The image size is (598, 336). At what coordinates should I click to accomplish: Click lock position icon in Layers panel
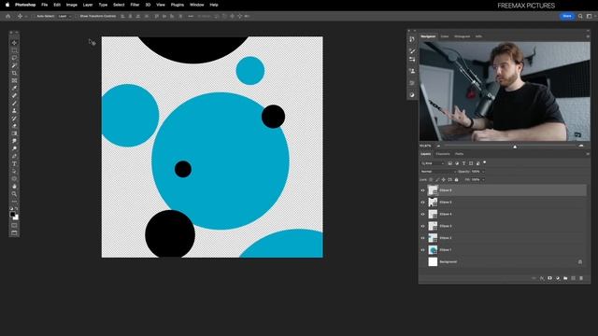444,179
